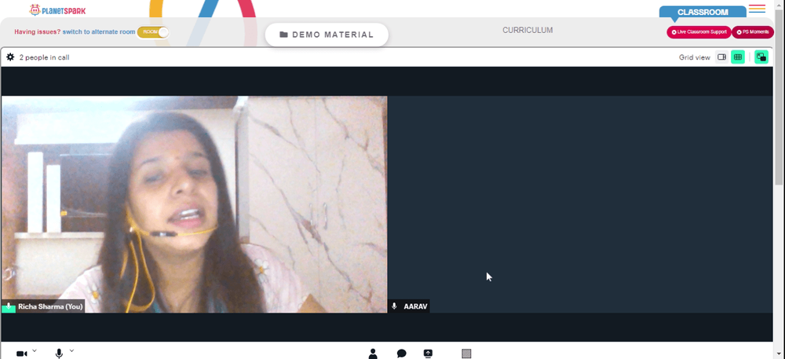The image size is (785, 359).
Task: Click the page vertical scrollbar
Action: pos(780,96)
